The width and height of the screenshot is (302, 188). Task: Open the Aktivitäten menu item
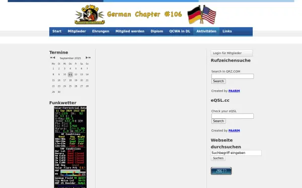[206, 31]
